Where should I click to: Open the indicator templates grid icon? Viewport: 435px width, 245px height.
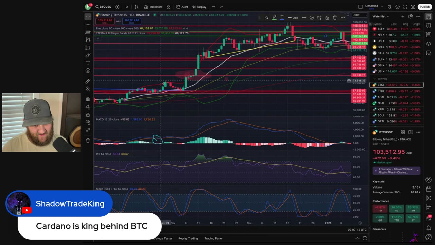pyautogui.click(x=168, y=7)
